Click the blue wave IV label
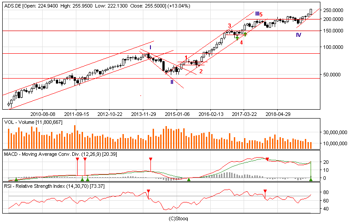Viewport: 355px width, 222px height. [x=299, y=35]
